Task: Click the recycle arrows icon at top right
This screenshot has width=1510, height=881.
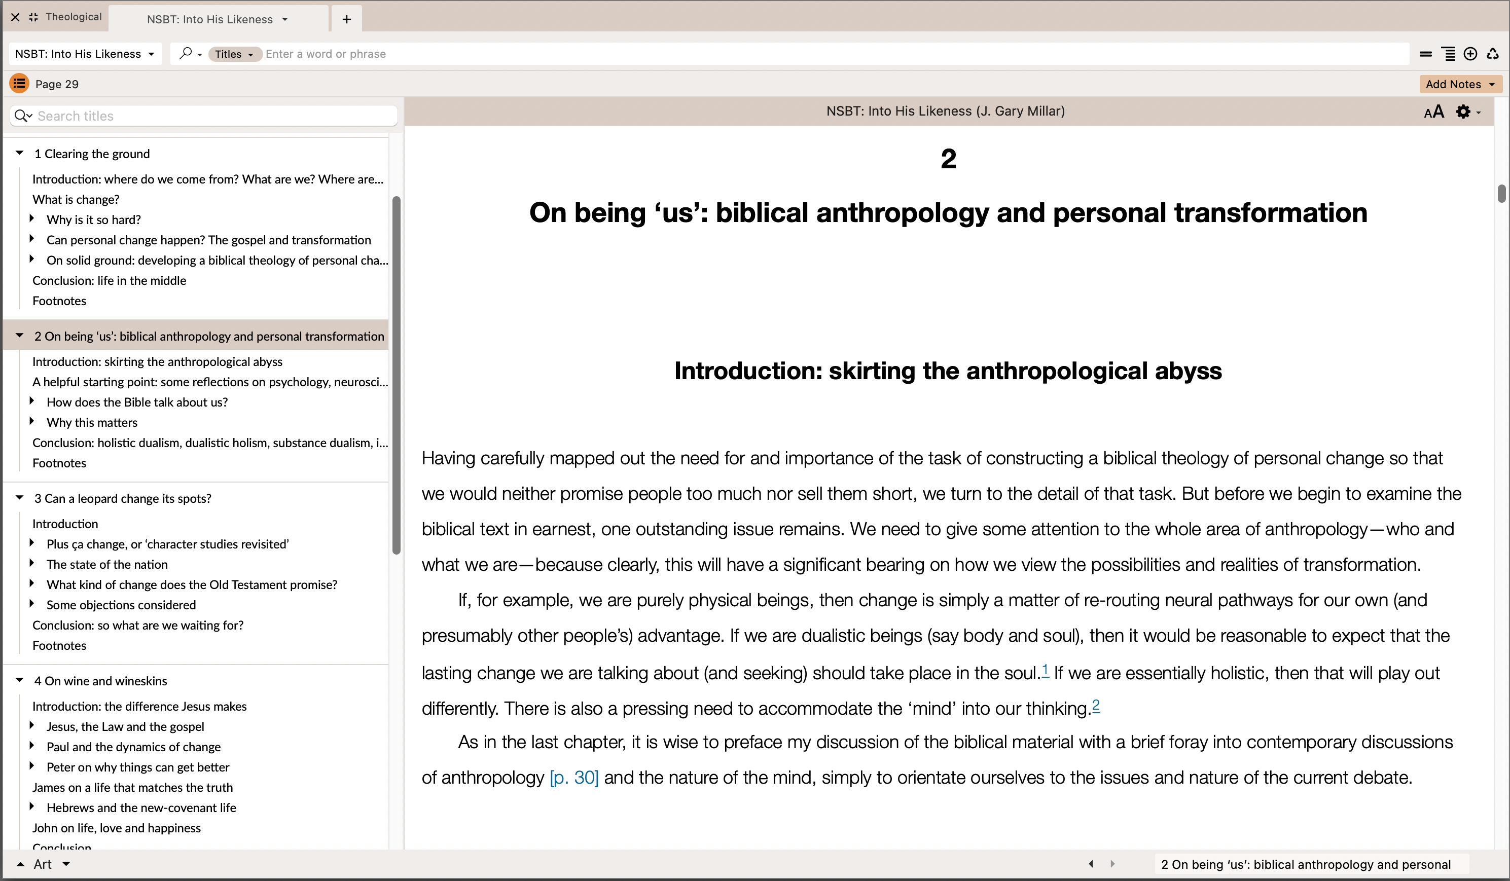Action: pos(1493,54)
